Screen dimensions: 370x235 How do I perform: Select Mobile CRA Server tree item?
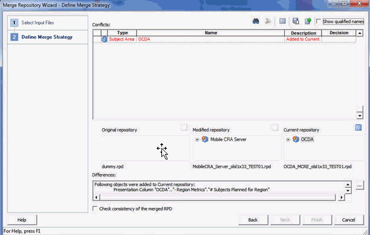(x=229, y=140)
